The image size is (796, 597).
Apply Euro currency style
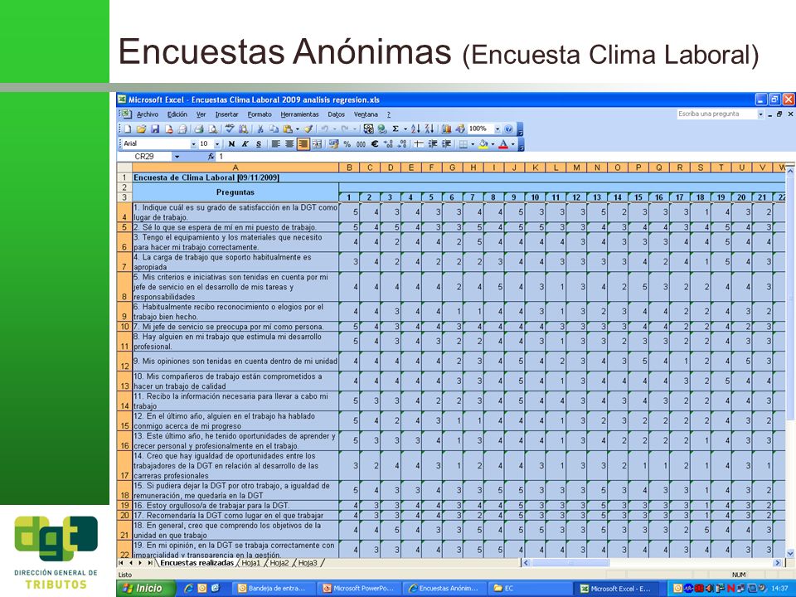[x=375, y=144]
